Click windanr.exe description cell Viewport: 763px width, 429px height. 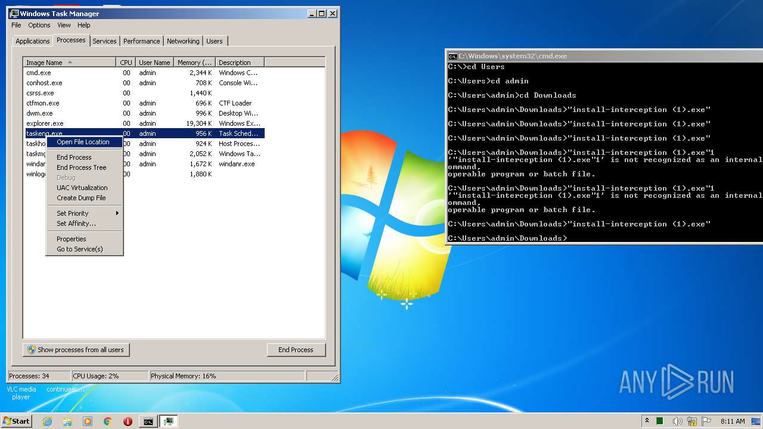(x=237, y=164)
